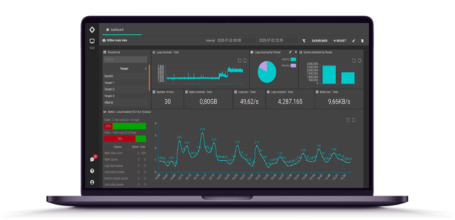The image size is (455, 220).
Task: Click the SGBox main view title
Action: [x=117, y=41]
